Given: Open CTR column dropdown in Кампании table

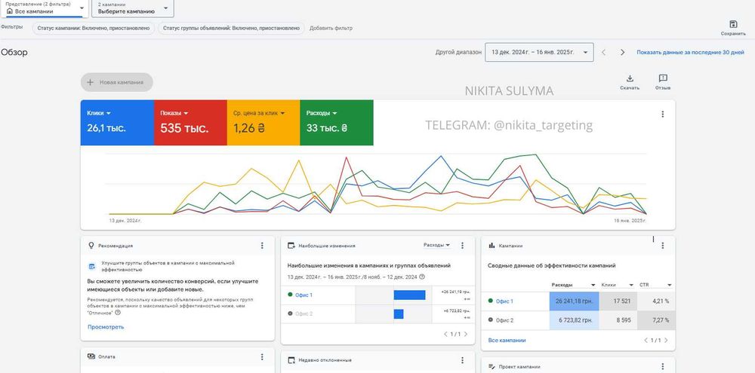Looking at the screenshot, I should (x=655, y=285).
